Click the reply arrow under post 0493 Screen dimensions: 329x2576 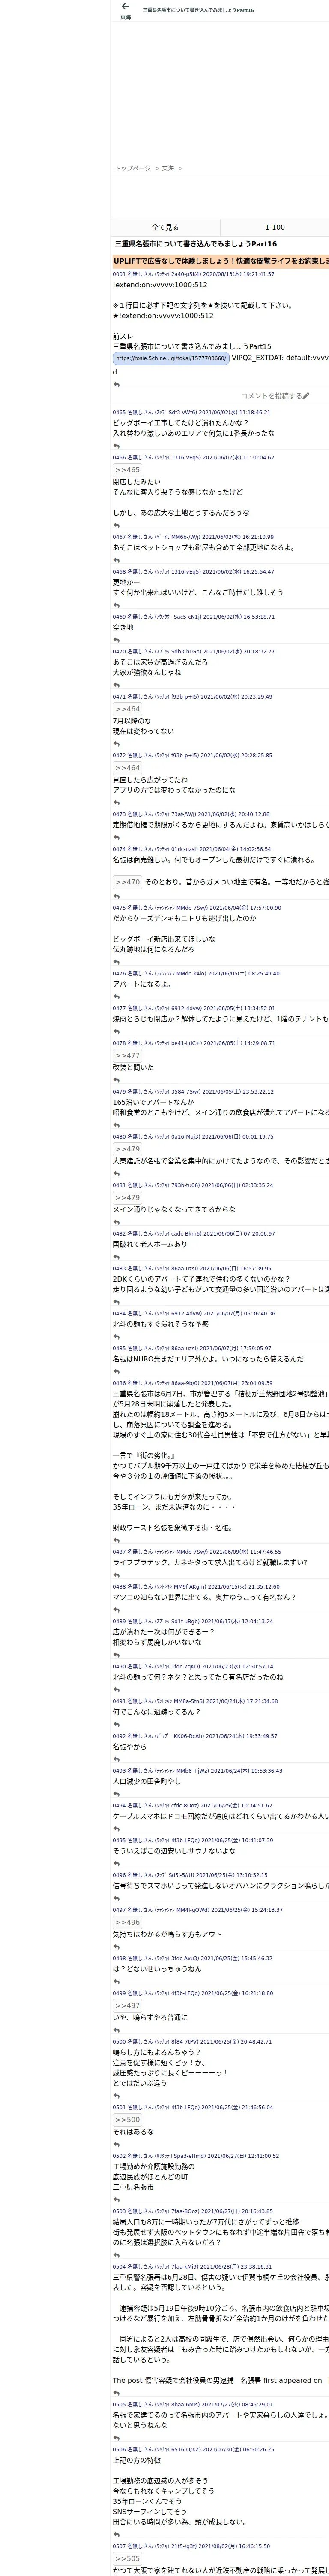point(117,1794)
